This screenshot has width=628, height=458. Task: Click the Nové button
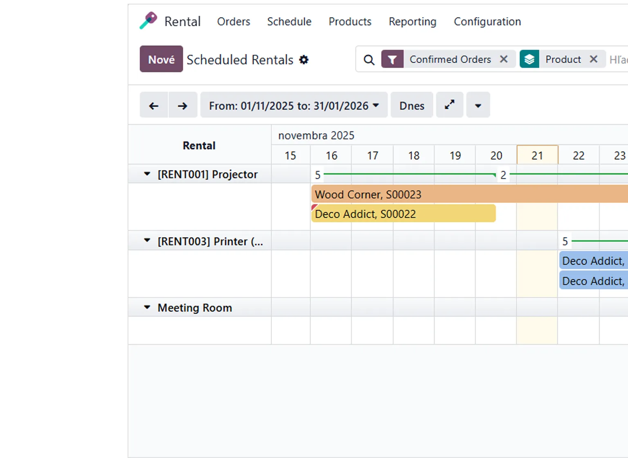pyautogui.click(x=161, y=59)
